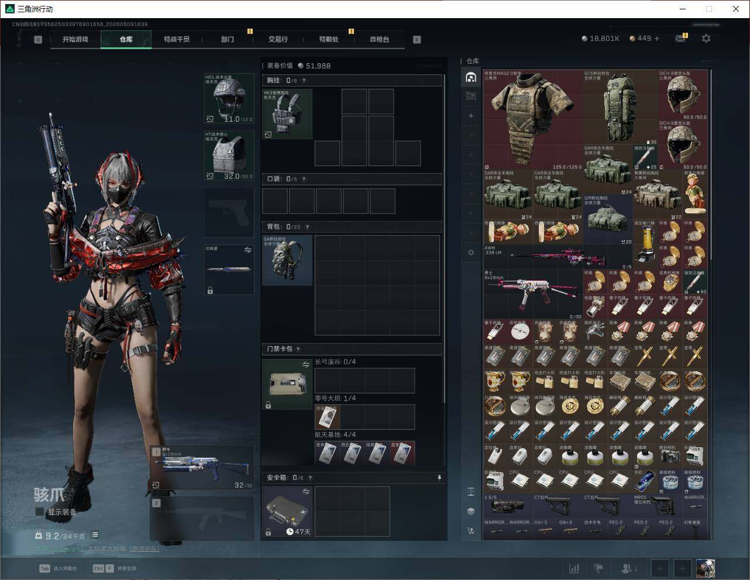750x580 pixels.
Task: Open stash sidebar settings gear
Action: pos(471,253)
